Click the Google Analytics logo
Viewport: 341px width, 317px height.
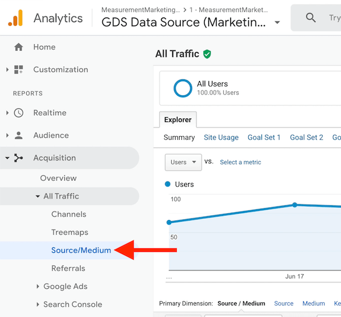pyautogui.click(x=15, y=18)
